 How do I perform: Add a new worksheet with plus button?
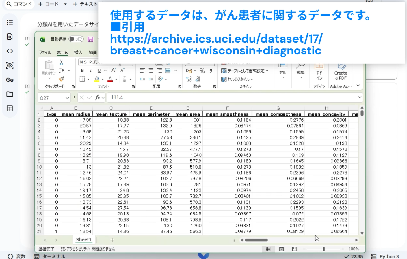click(x=112, y=240)
